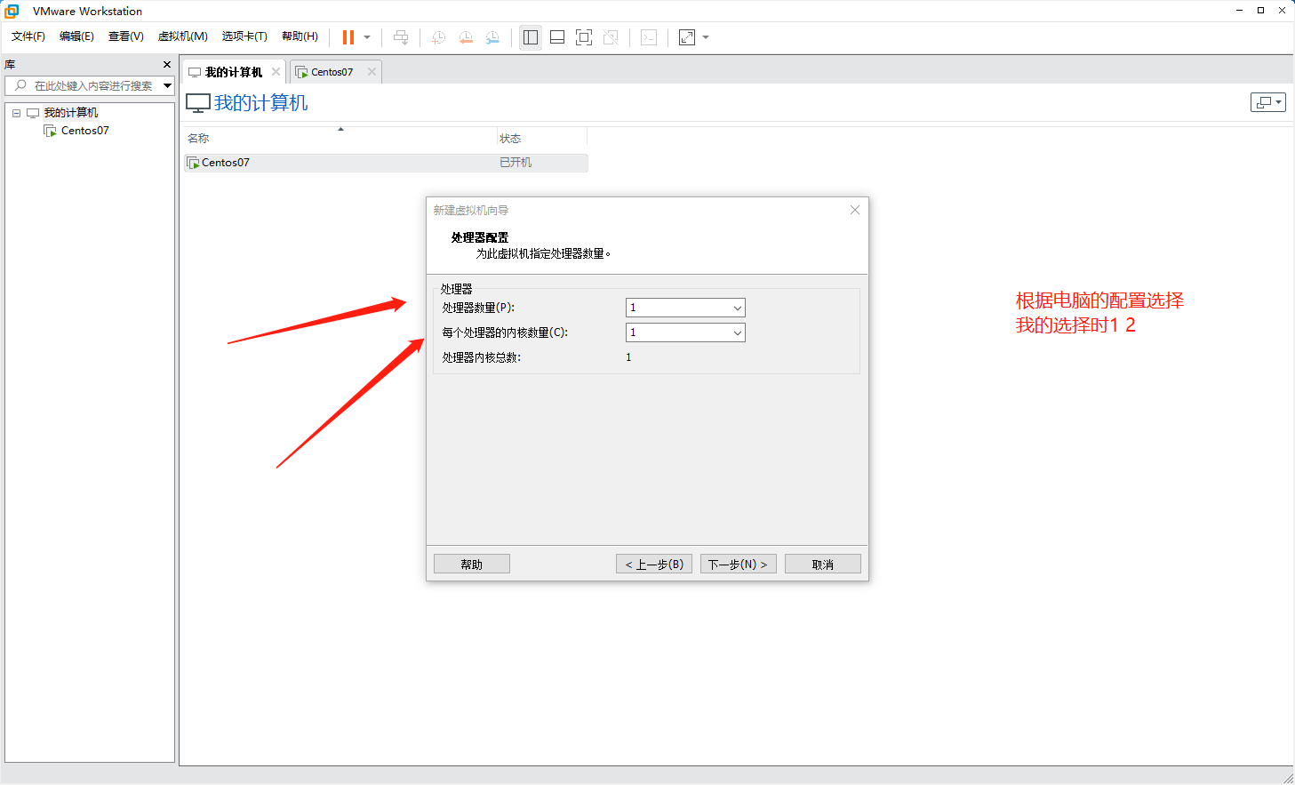This screenshot has height=785, width=1295.
Task: Click the full screen mode icon
Action: point(584,37)
